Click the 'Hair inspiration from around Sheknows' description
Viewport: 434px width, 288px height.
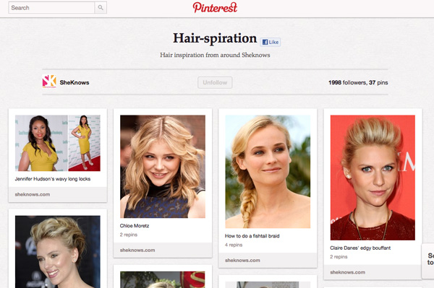pyautogui.click(x=215, y=55)
